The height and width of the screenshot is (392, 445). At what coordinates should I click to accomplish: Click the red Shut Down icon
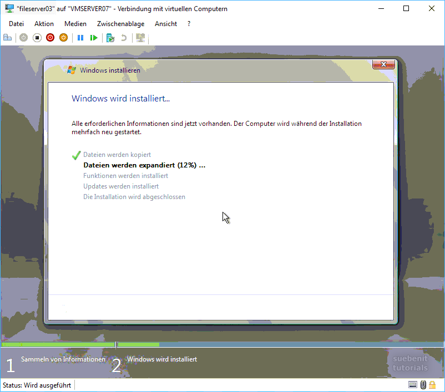click(x=50, y=38)
